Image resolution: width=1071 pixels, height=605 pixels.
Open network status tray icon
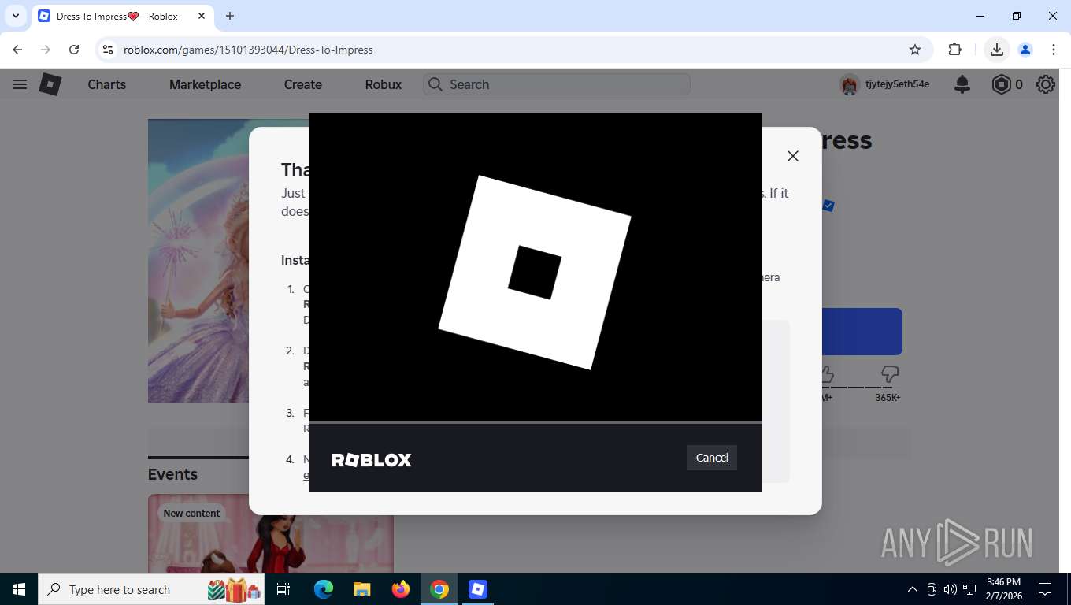point(969,589)
